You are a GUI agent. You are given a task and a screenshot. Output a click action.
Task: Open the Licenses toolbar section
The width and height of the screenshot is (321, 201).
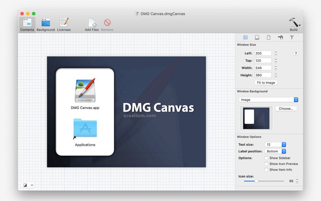64,25
